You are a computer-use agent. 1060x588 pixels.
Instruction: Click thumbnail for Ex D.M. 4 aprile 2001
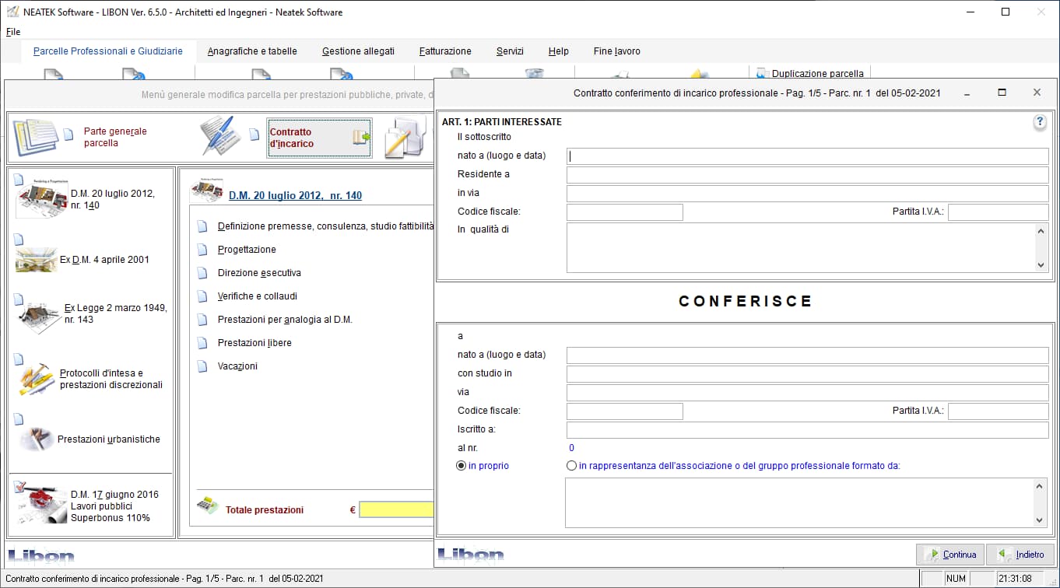click(x=36, y=260)
